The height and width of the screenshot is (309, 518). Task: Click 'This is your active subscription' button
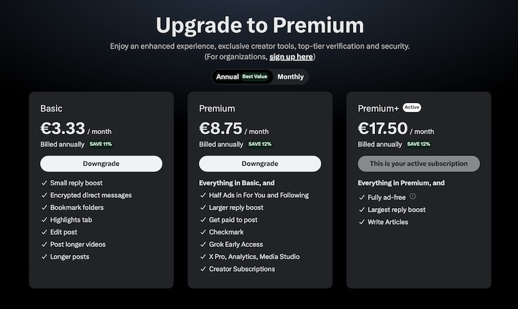(419, 164)
